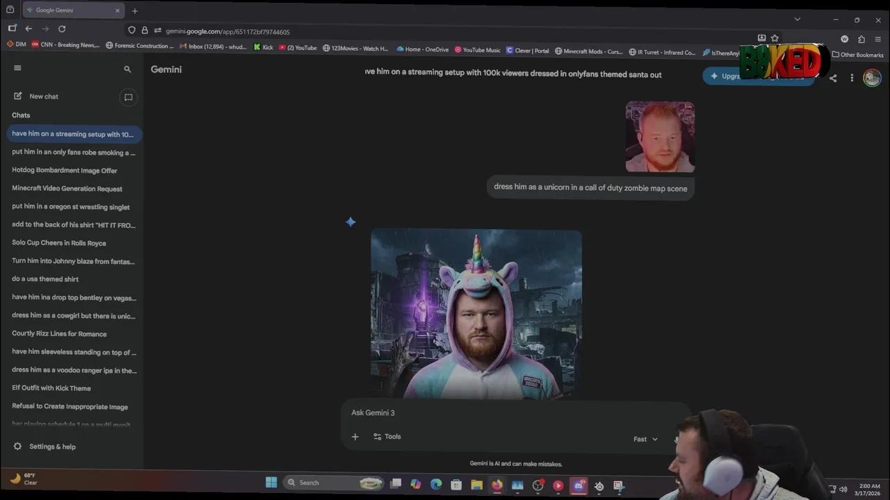The height and width of the screenshot is (500, 890).
Task: Click the browser back arrow
Action: [x=29, y=28]
